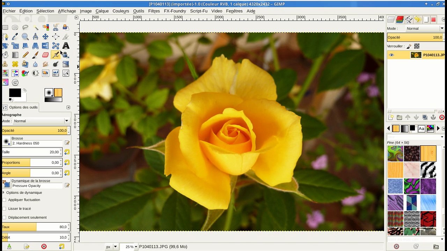Select the Blend gradient tool
447x251 pixels.
[x=15, y=55]
